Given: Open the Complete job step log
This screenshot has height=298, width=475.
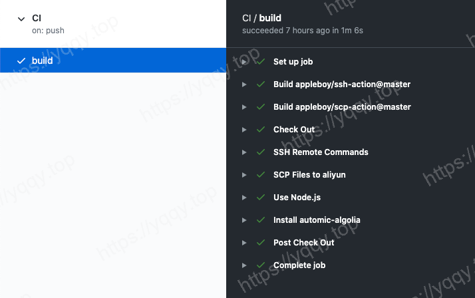Looking at the screenshot, I should (x=299, y=265).
